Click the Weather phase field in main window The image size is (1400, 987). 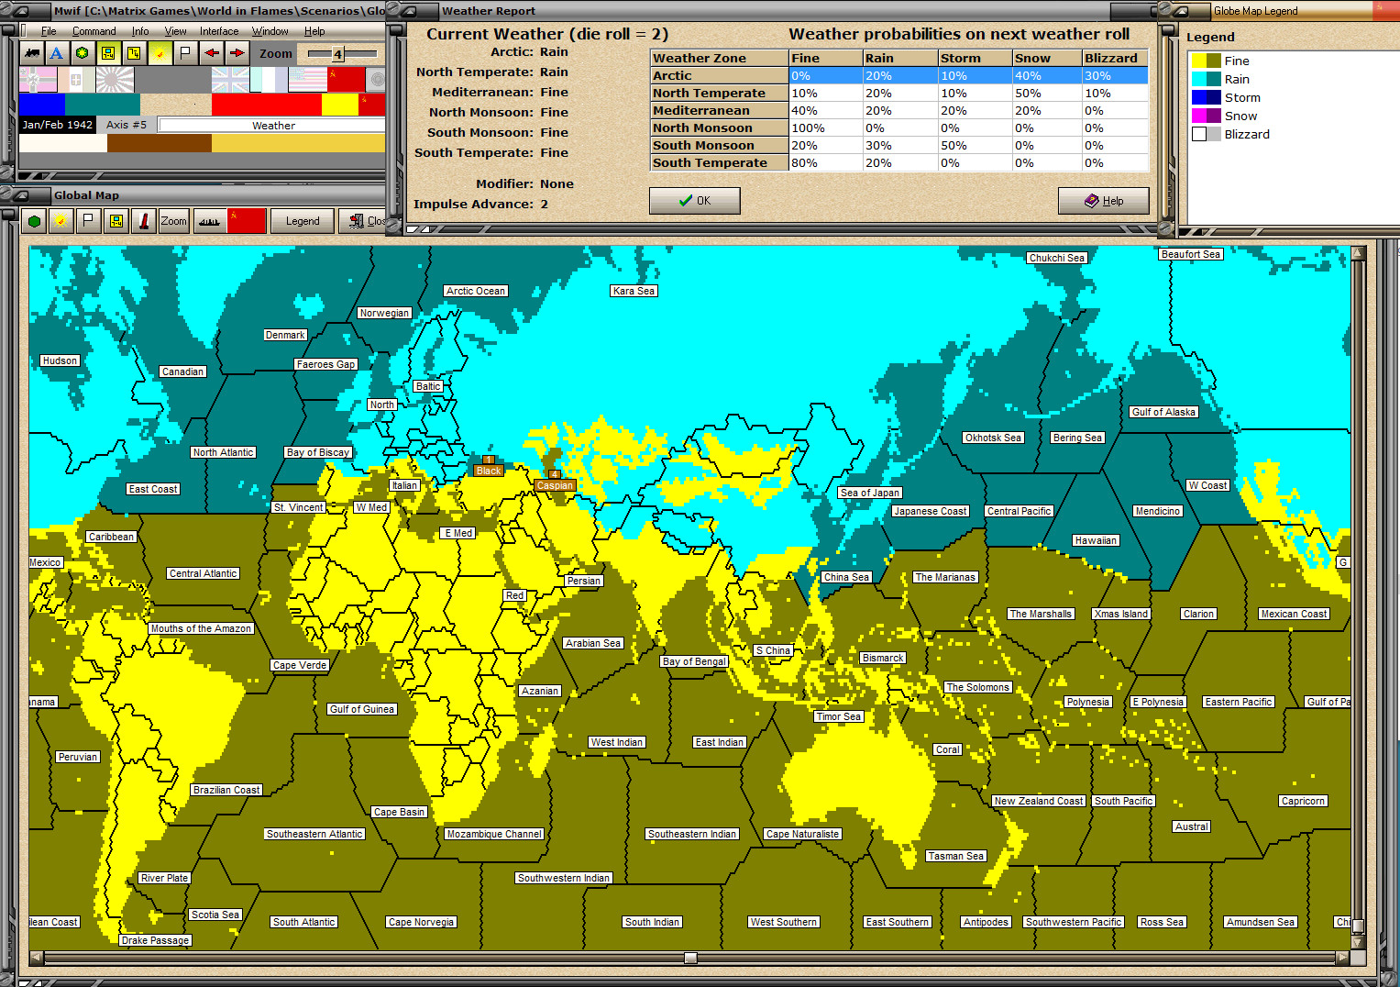(272, 126)
